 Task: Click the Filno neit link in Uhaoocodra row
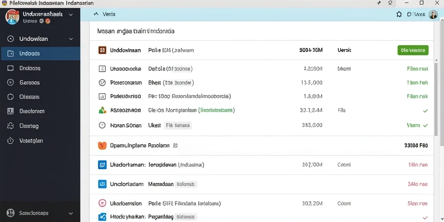[x=418, y=69]
